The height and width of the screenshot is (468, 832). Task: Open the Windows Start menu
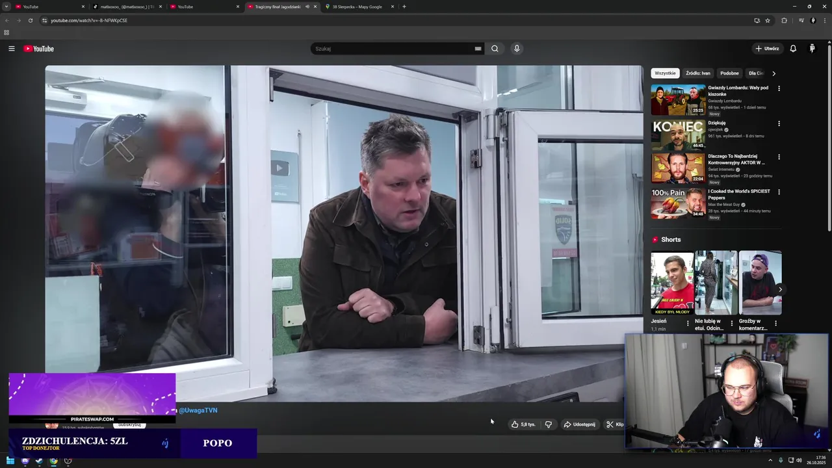pyautogui.click(x=10, y=461)
